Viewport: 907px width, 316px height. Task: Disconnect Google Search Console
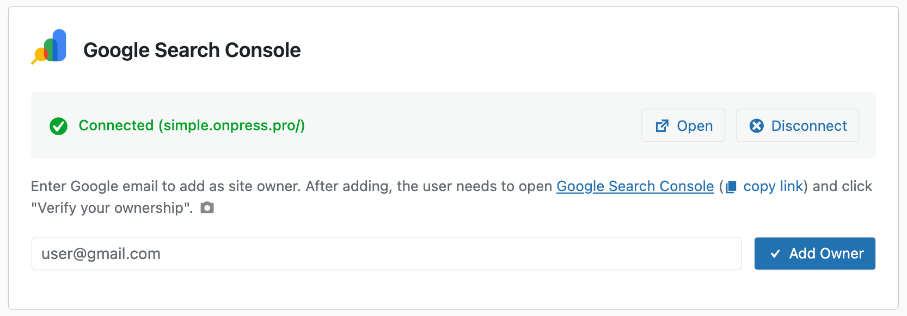[798, 125]
